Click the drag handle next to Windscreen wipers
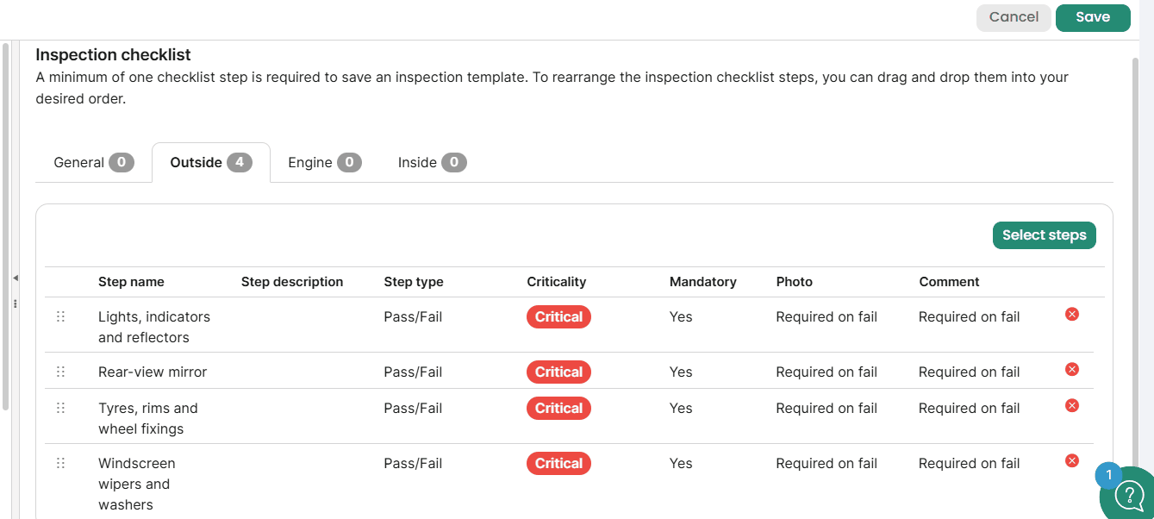This screenshot has height=519, width=1154. 60,463
